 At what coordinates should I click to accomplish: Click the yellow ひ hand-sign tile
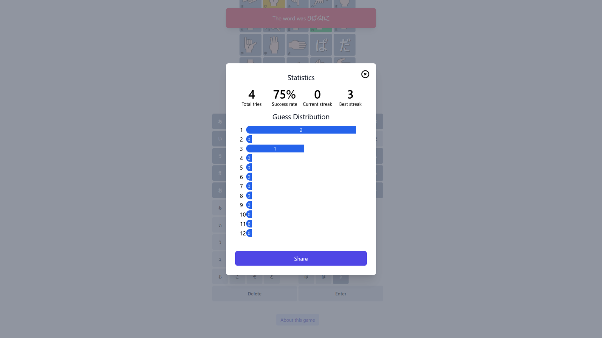274,4
